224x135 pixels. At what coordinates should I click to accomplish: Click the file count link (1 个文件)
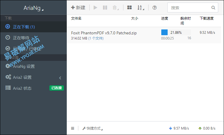pos(96,38)
